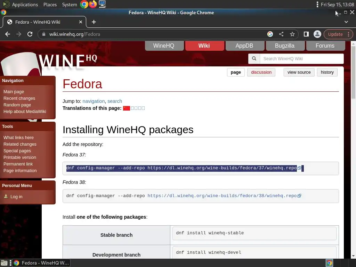Open the Applications menu
The width and height of the screenshot is (356, 267).
[x=25, y=5]
